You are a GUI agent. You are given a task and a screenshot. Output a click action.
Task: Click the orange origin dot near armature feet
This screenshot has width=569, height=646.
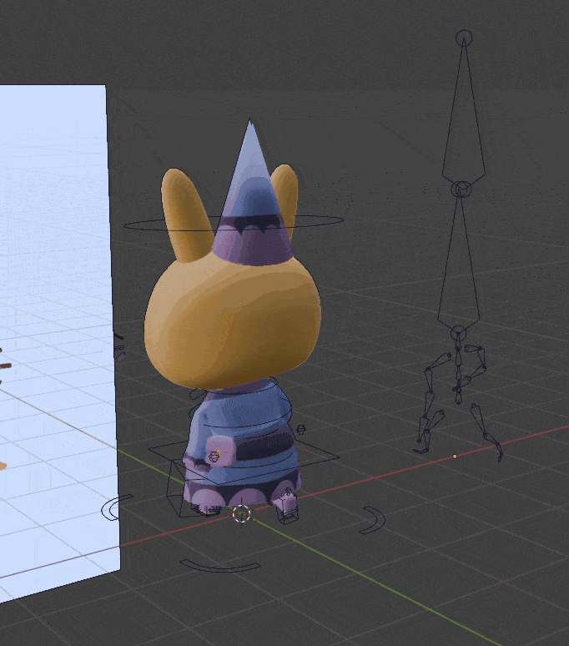coord(455,457)
